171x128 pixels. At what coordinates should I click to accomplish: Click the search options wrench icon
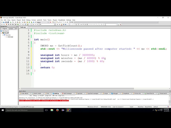click(x=120, y=25)
